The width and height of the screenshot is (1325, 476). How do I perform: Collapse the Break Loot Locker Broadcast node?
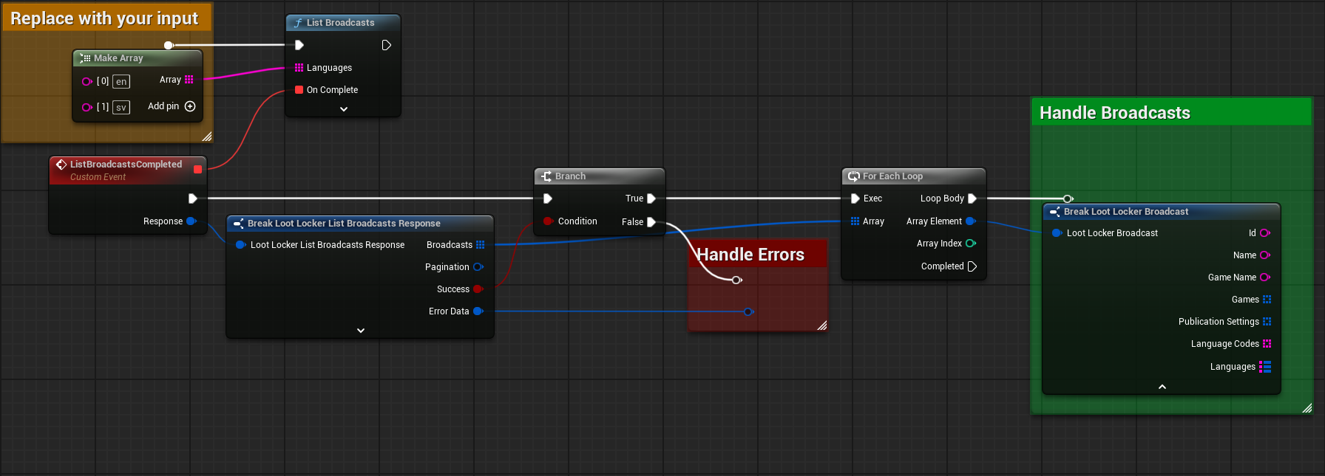tap(1162, 387)
